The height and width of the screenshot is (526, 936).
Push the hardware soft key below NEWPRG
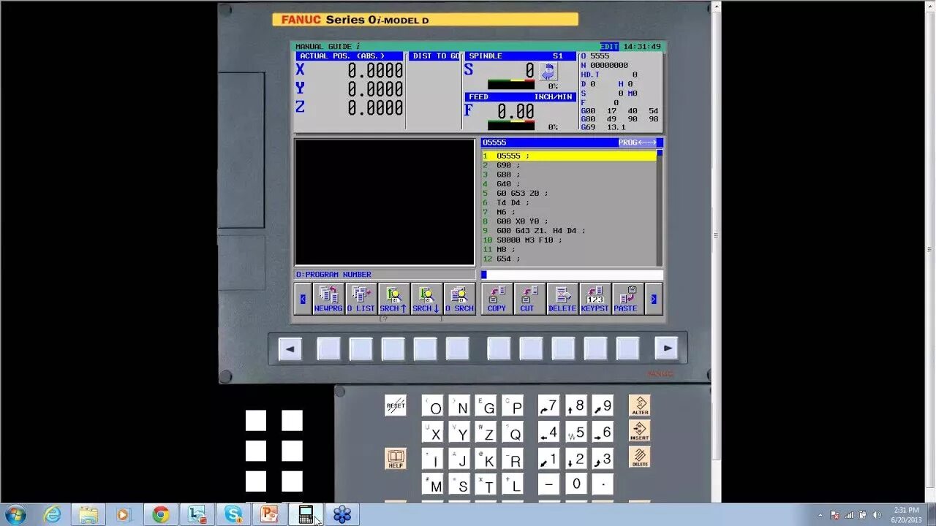click(328, 348)
